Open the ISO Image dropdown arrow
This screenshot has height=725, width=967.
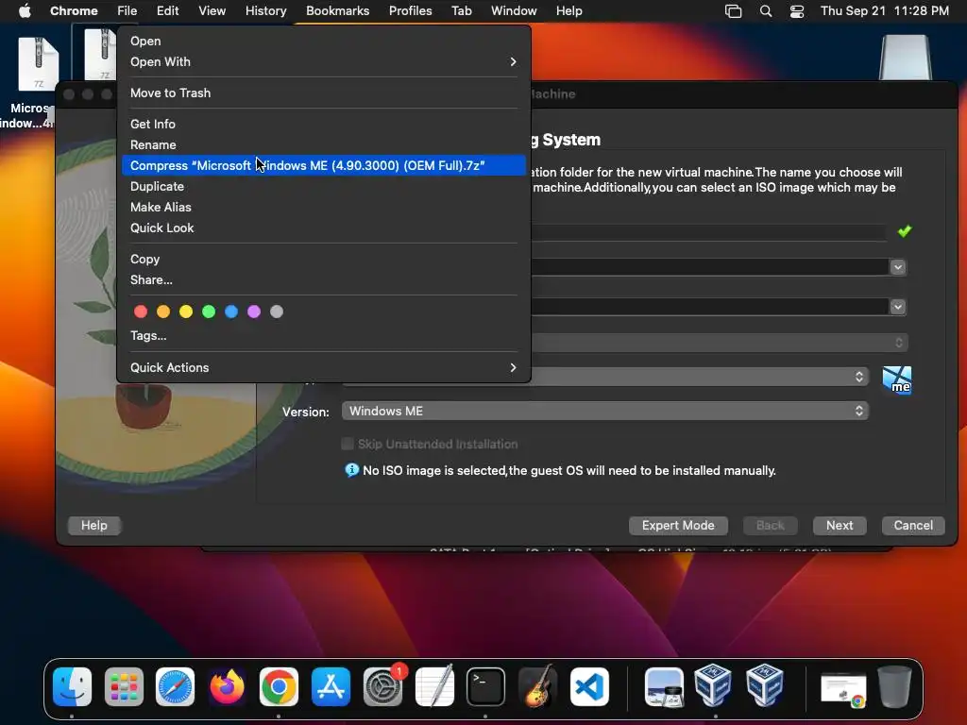click(x=898, y=307)
